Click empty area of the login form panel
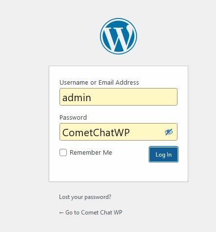Screen dimensions: 216x232 (x=118, y=172)
